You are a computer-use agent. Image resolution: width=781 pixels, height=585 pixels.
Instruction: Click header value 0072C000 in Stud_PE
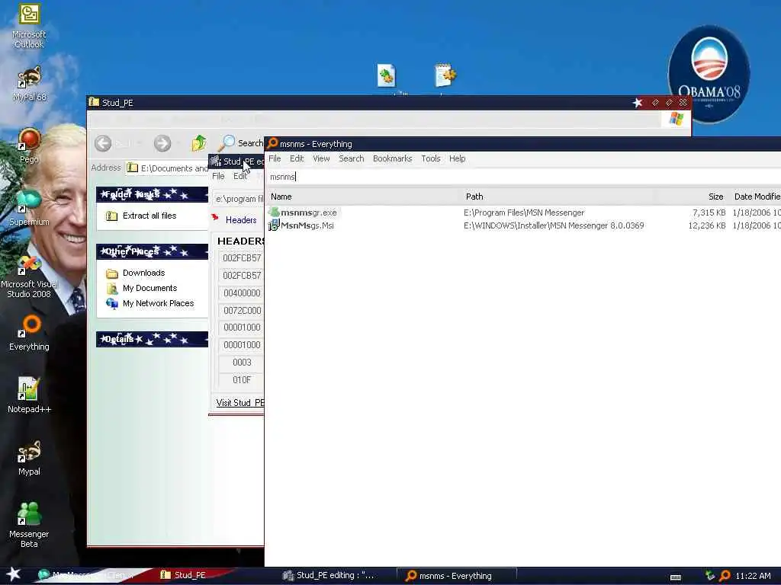click(x=241, y=311)
